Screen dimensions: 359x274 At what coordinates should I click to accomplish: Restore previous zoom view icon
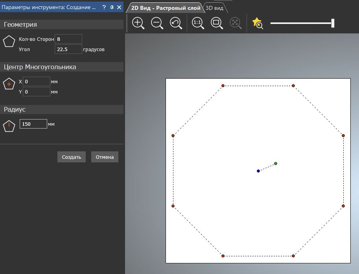[176, 23]
